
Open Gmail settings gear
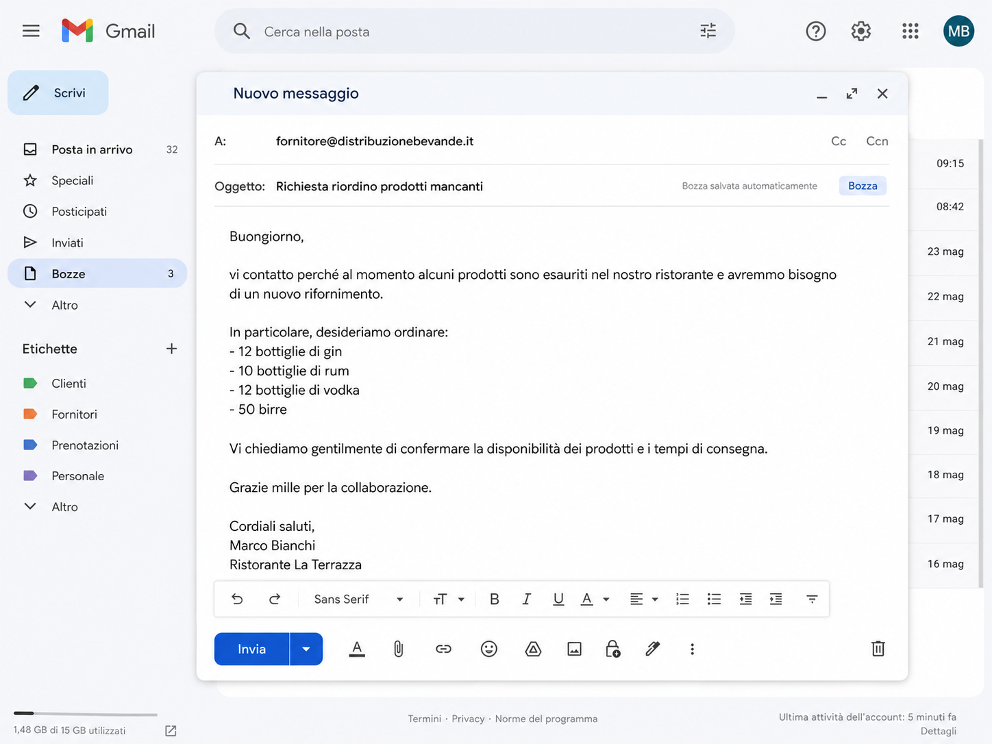coord(860,31)
